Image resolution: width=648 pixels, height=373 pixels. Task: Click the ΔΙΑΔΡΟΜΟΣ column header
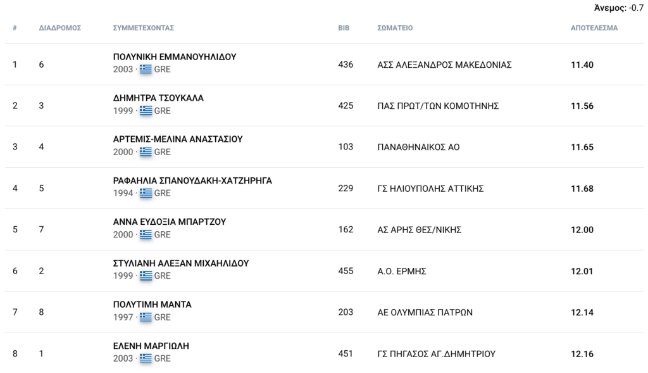(x=60, y=28)
